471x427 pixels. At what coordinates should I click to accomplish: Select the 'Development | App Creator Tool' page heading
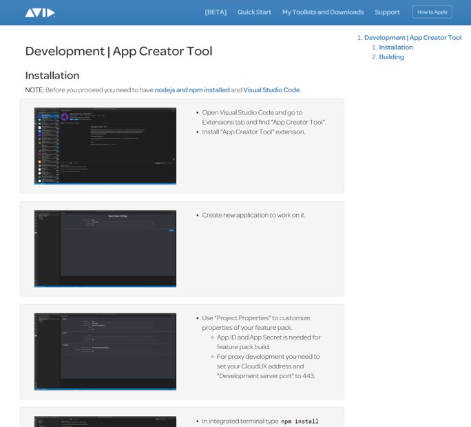118,51
